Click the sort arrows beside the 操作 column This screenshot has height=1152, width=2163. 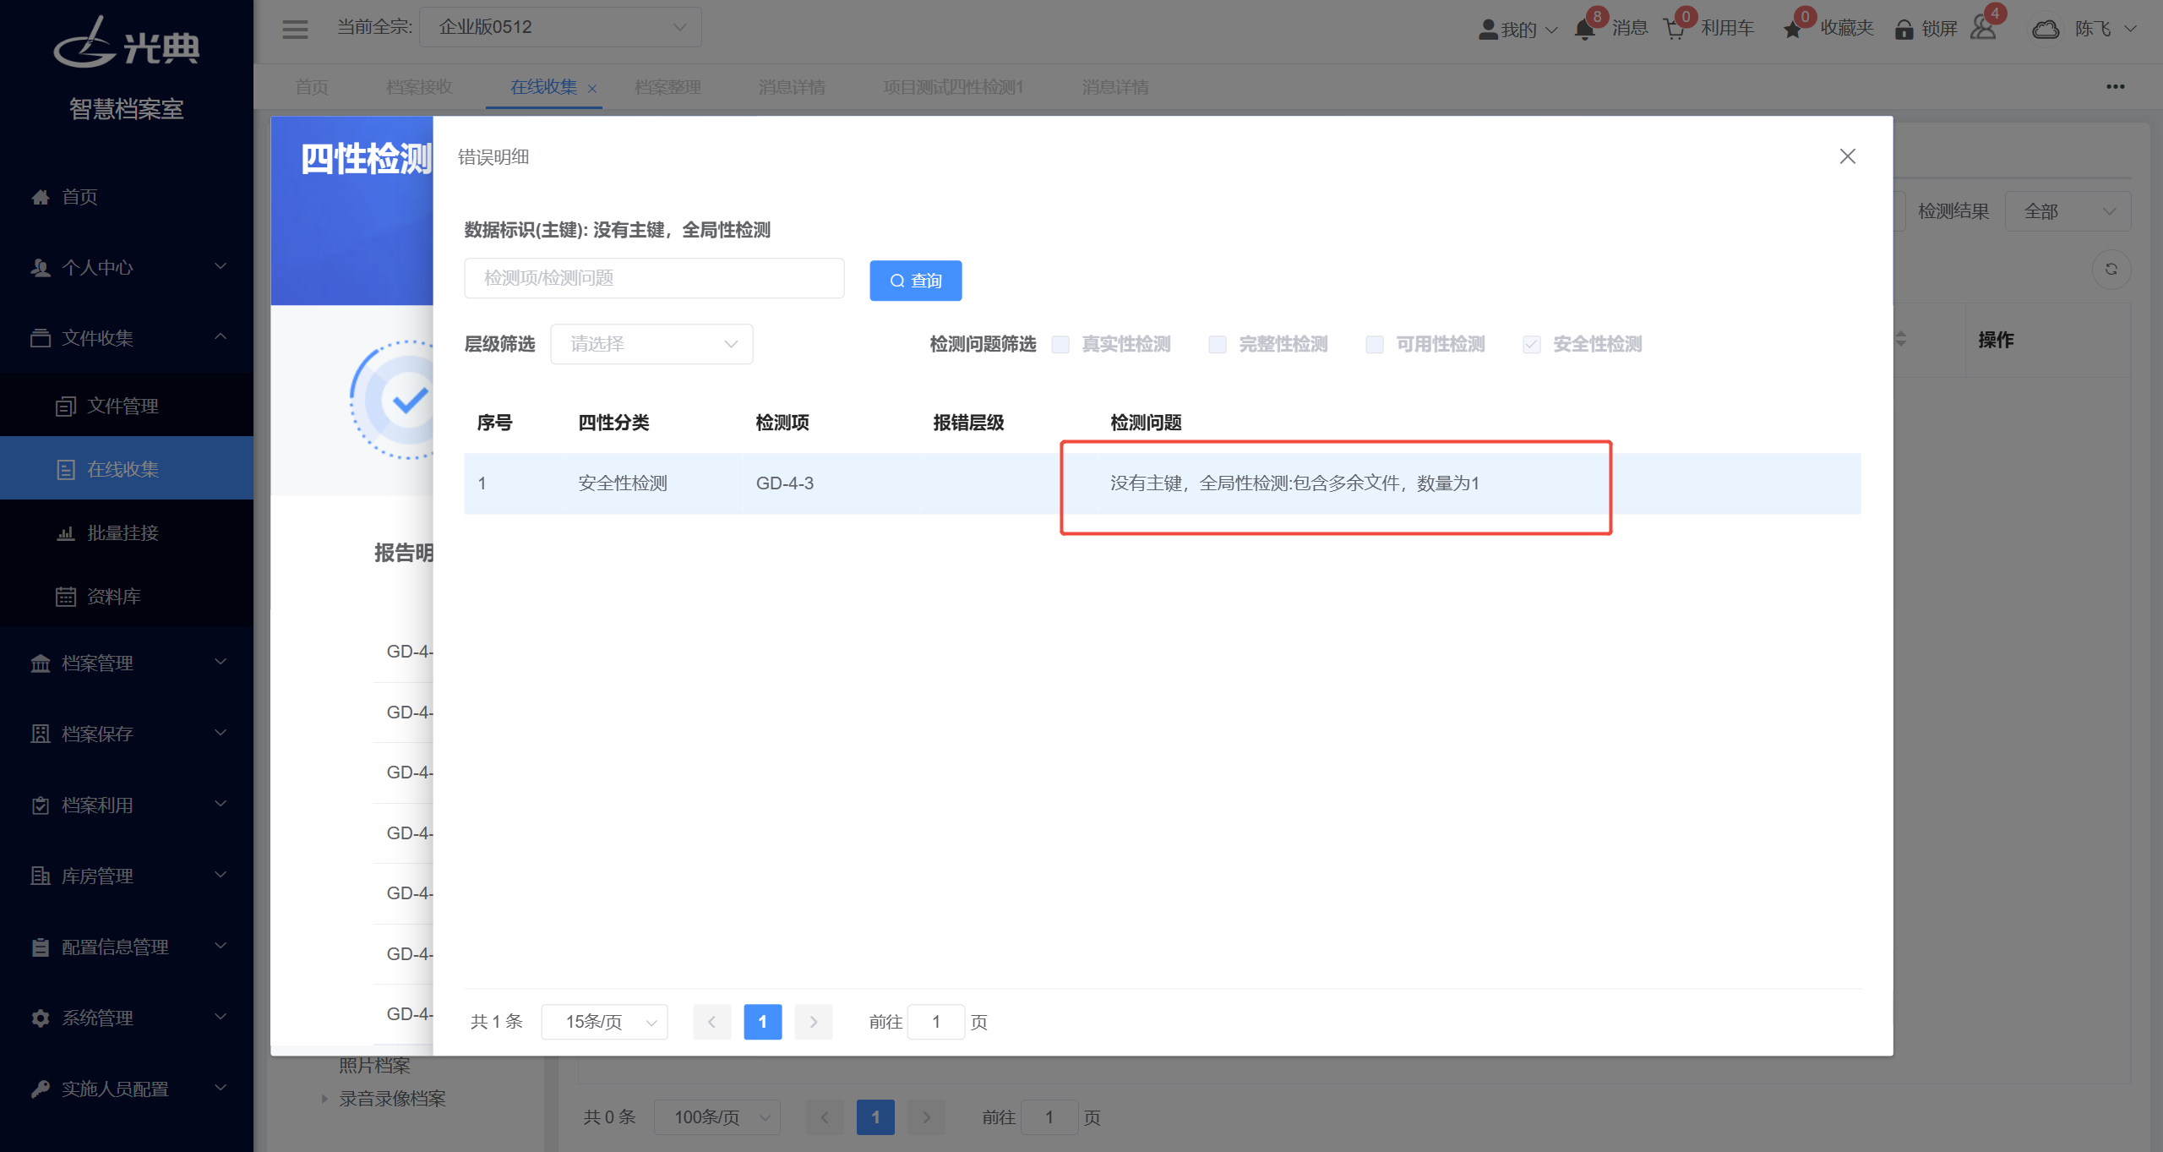(1900, 340)
